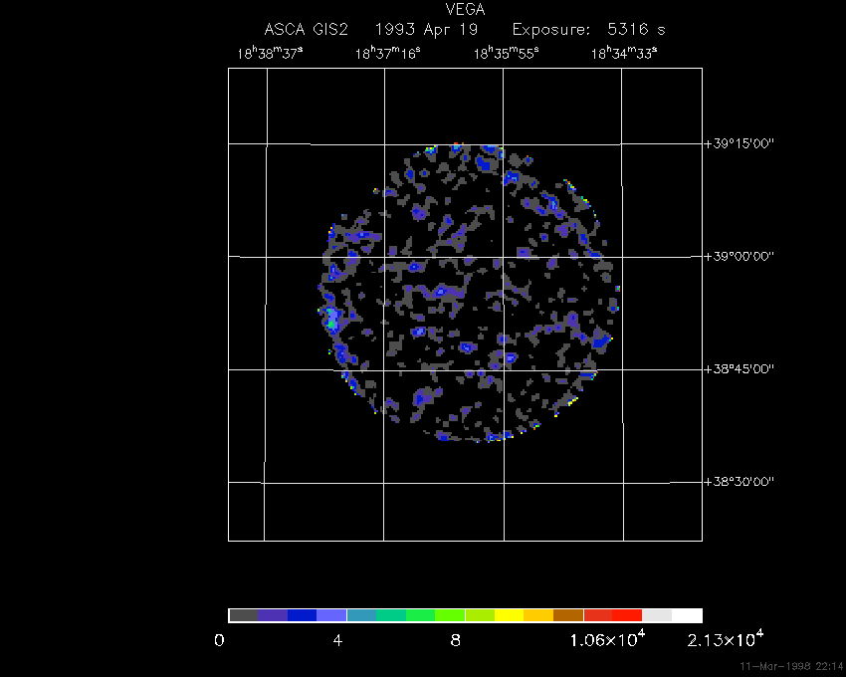This screenshot has width=846, height=677.
Task: Select the +39°00'00" declination label
Action: coord(740,256)
